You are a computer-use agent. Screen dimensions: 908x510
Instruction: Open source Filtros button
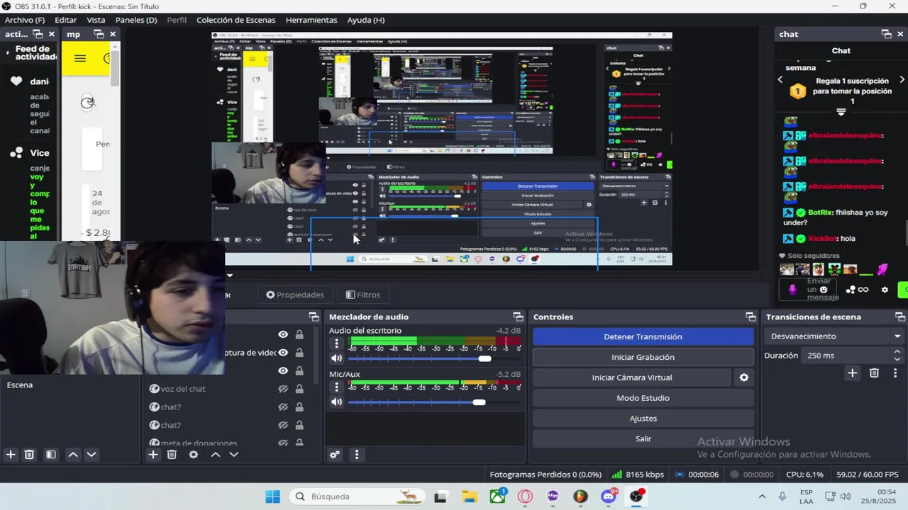pos(363,295)
